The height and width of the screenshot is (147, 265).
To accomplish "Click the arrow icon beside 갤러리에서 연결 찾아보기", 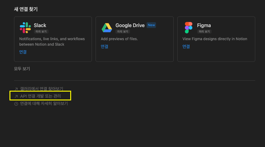I will point(16,89).
